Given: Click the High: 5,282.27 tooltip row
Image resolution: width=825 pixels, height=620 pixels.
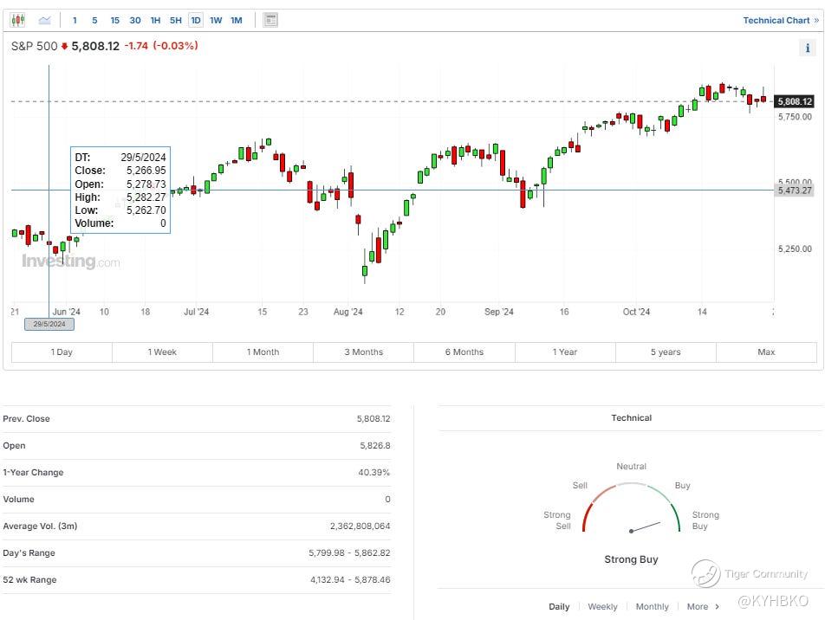Looking at the screenshot, I should coord(120,197).
